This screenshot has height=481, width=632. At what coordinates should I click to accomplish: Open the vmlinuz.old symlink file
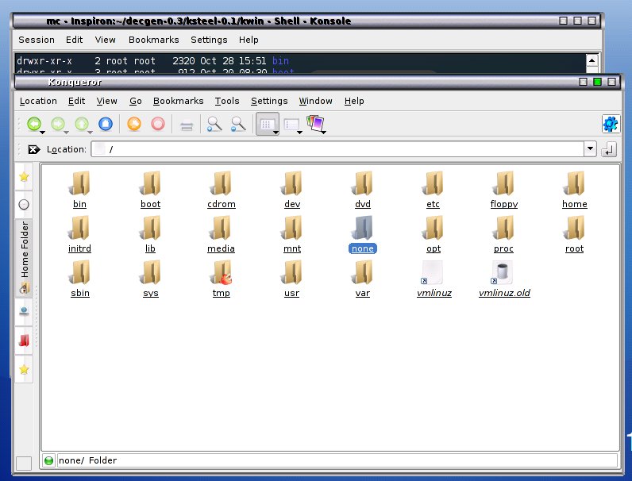click(x=504, y=279)
